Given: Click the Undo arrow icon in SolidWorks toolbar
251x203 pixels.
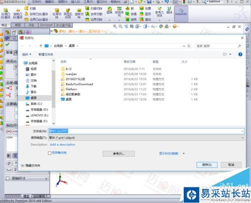Looking at the screenshot, I should click(167, 2).
